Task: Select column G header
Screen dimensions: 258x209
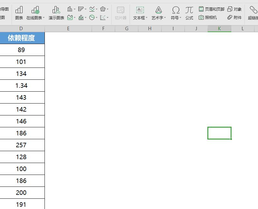Action: tap(126, 29)
